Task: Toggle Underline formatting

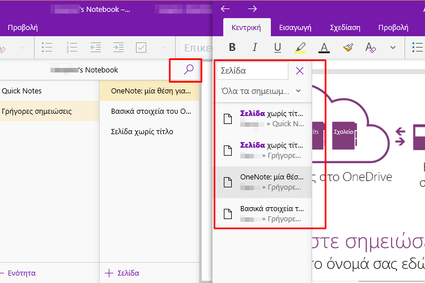Action: click(277, 48)
